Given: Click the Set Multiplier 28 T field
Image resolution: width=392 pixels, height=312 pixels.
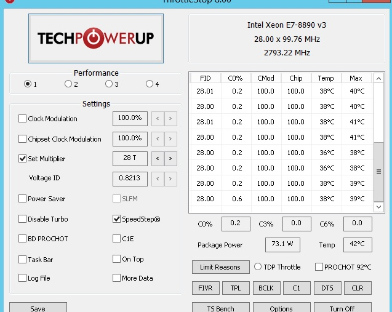Looking at the screenshot, I should pyautogui.click(x=130, y=159).
